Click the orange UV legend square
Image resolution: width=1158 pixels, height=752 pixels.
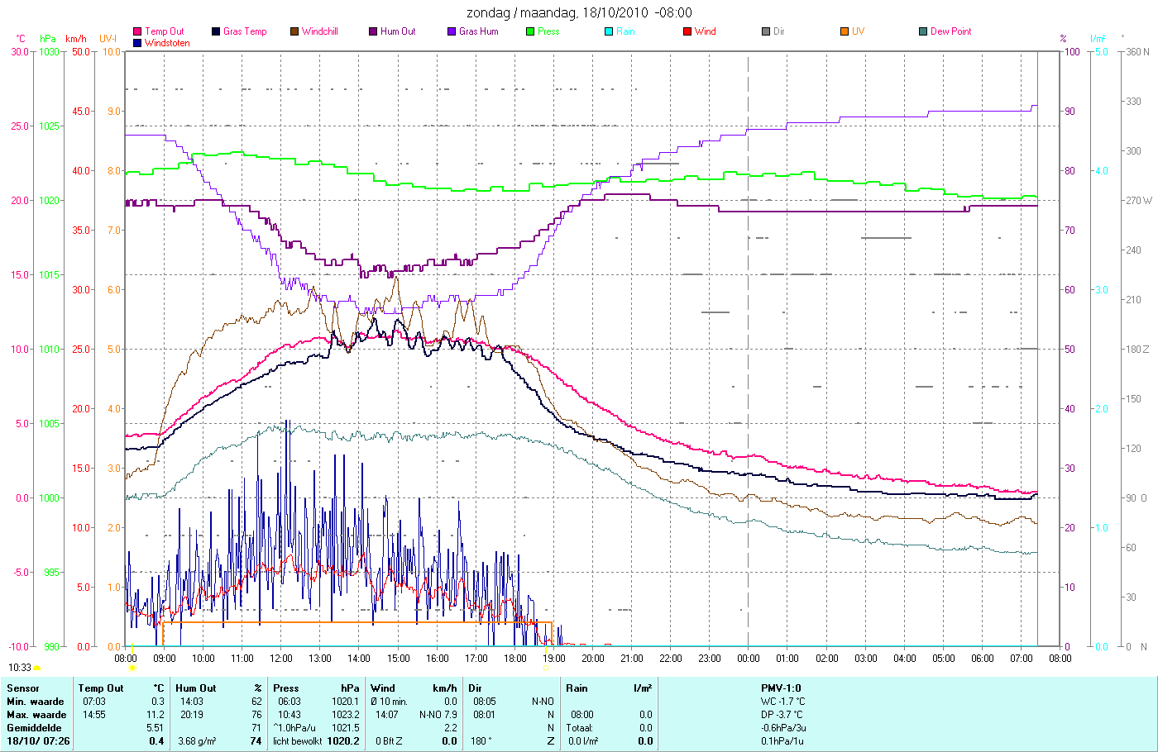[845, 31]
